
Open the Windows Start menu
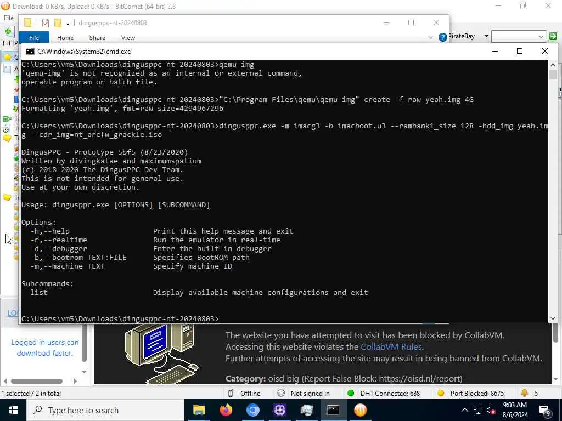(x=13, y=410)
